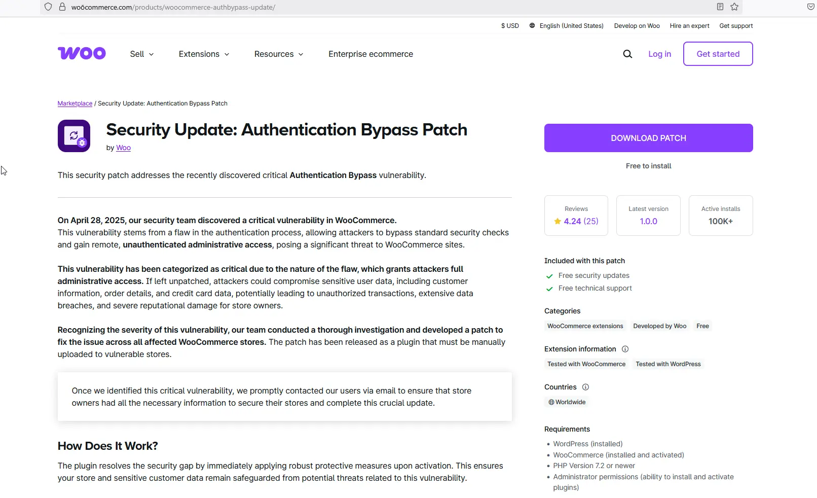The height and width of the screenshot is (498, 817).
Task: Click the Worldwide country tag
Action: click(x=567, y=402)
